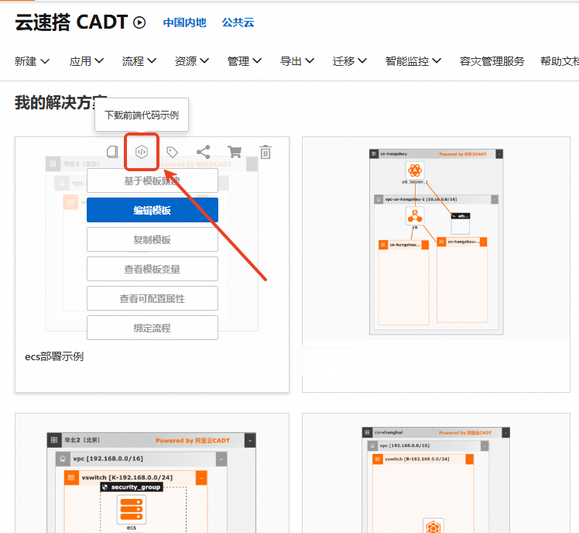Expand the 管理 menu
579x533 pixels.
[245, 61]
